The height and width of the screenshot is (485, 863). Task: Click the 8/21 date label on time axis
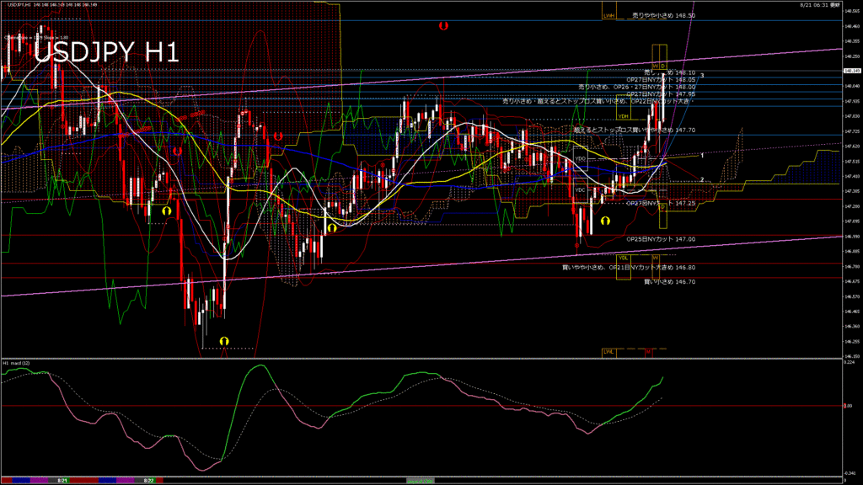62,480
